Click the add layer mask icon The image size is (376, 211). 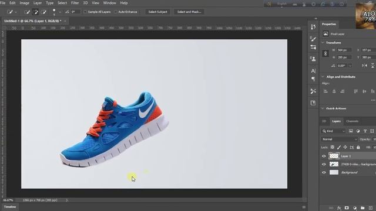tap(347, 208)
